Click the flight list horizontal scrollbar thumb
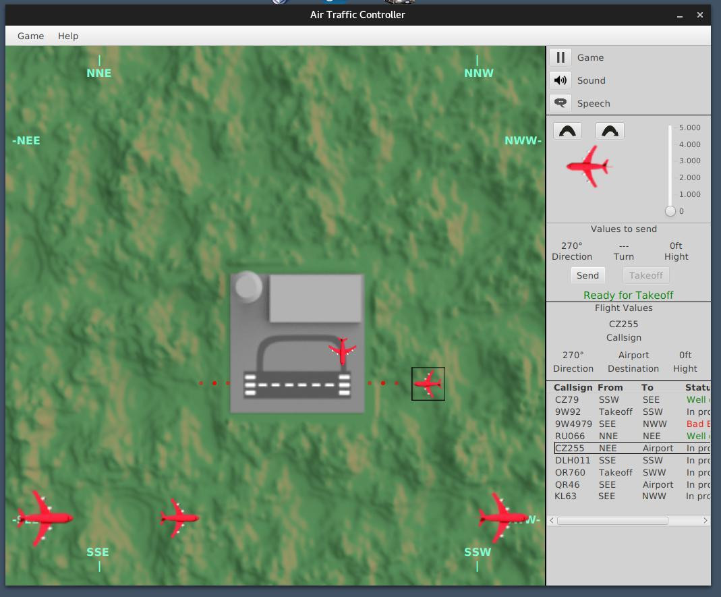 coord(612,521)
